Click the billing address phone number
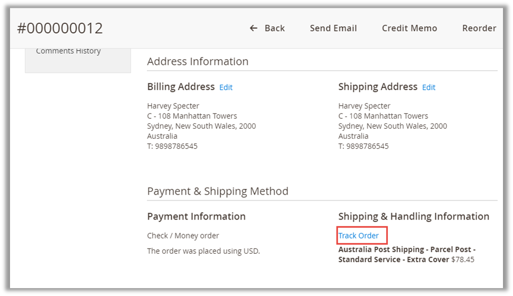The image size is (513, 296). 172,146
